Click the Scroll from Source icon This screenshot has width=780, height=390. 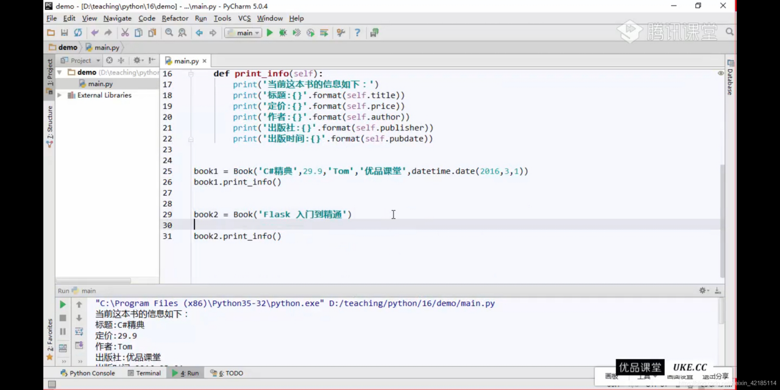(110, 60)
